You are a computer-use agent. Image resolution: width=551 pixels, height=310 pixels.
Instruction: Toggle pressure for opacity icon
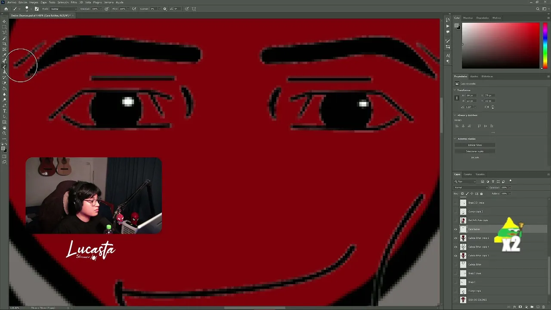106,9
